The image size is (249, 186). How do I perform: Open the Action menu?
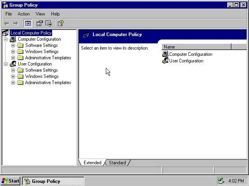pos(24,14)
